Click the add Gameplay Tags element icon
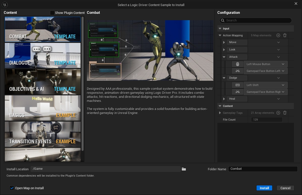Viewport: 302px width, 195px height. click(278, 113)
